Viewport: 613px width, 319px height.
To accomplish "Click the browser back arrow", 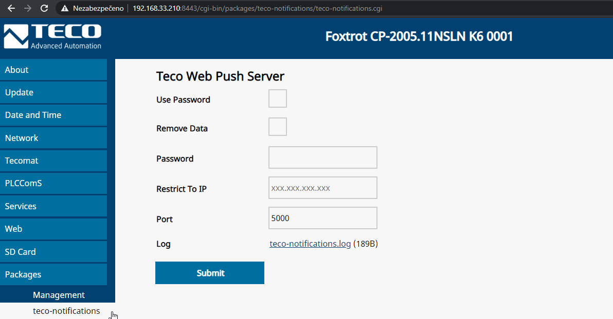I will 11,8.
